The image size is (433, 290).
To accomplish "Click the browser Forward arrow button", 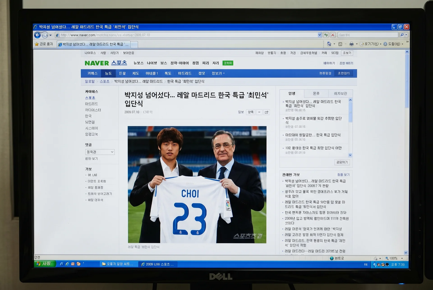I will click(45, 35).
